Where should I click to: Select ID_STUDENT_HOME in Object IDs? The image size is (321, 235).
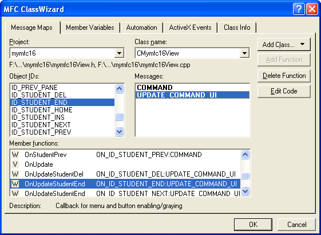(62, 110)
